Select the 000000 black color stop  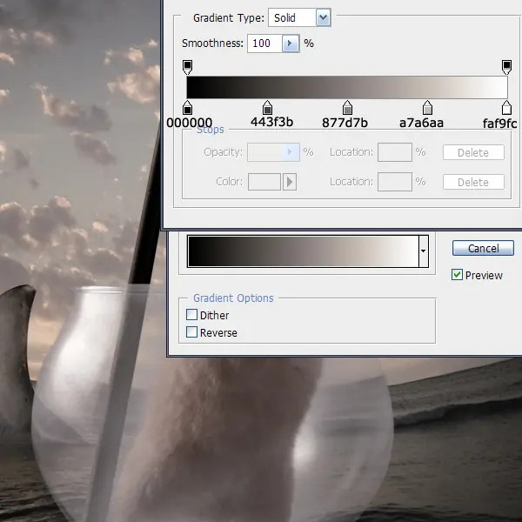[x=187, y=108]
